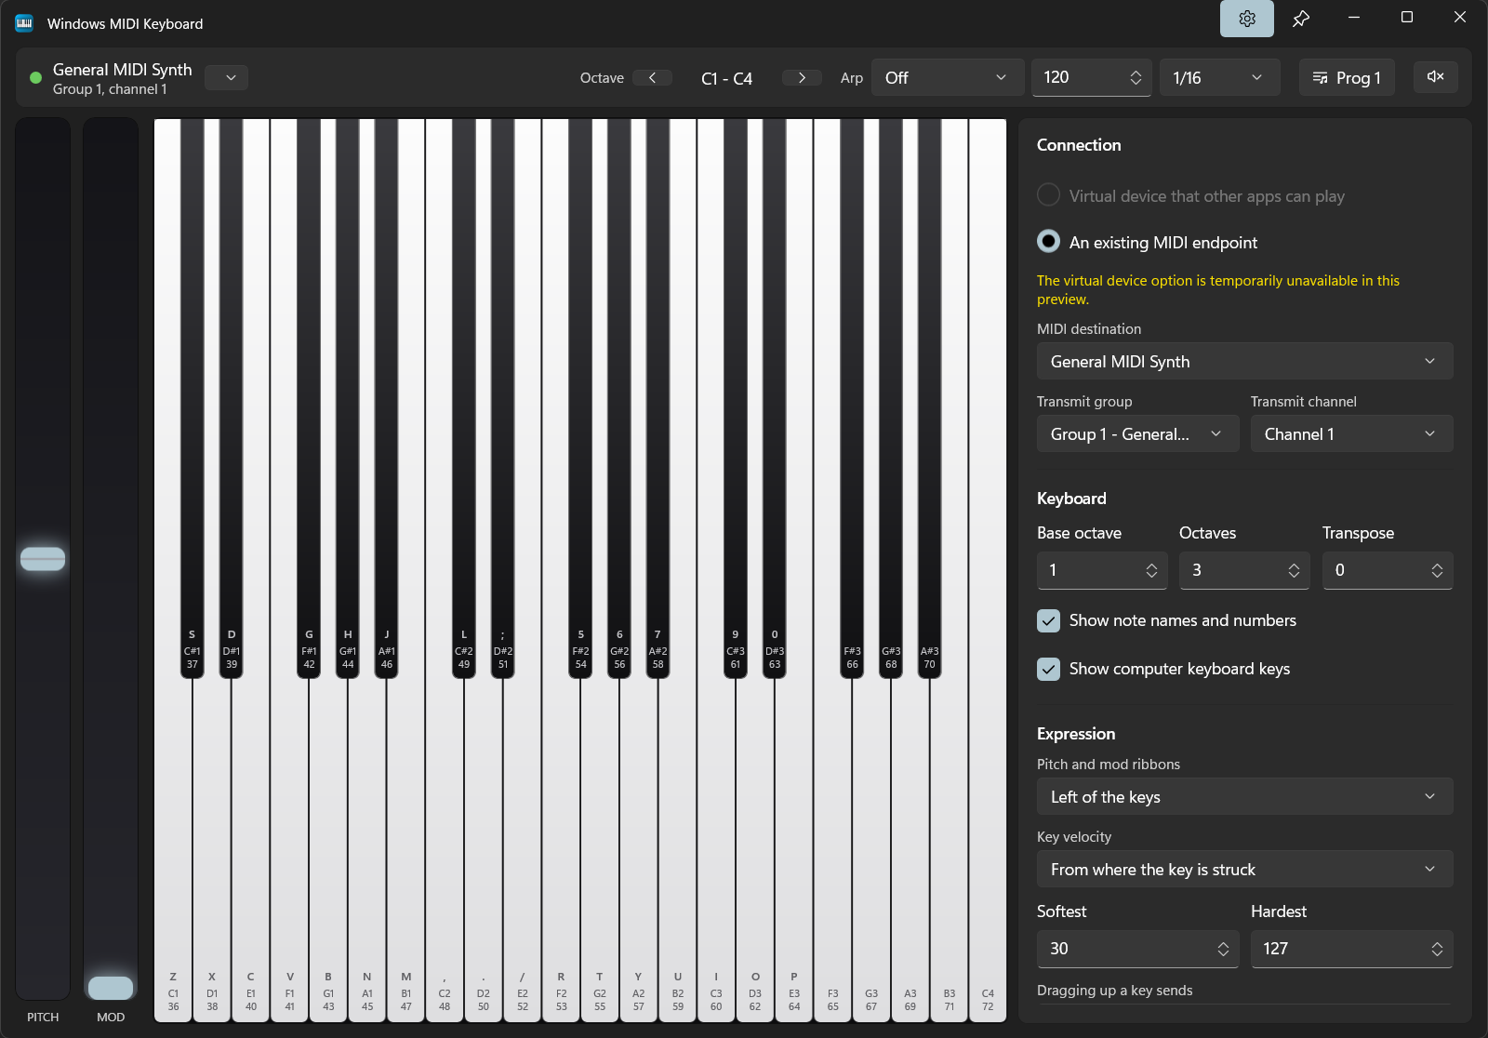Click the Windows MIDI Keyboard app icon
Screen dimensions: 1488x1038
click(x=24, y=23)
